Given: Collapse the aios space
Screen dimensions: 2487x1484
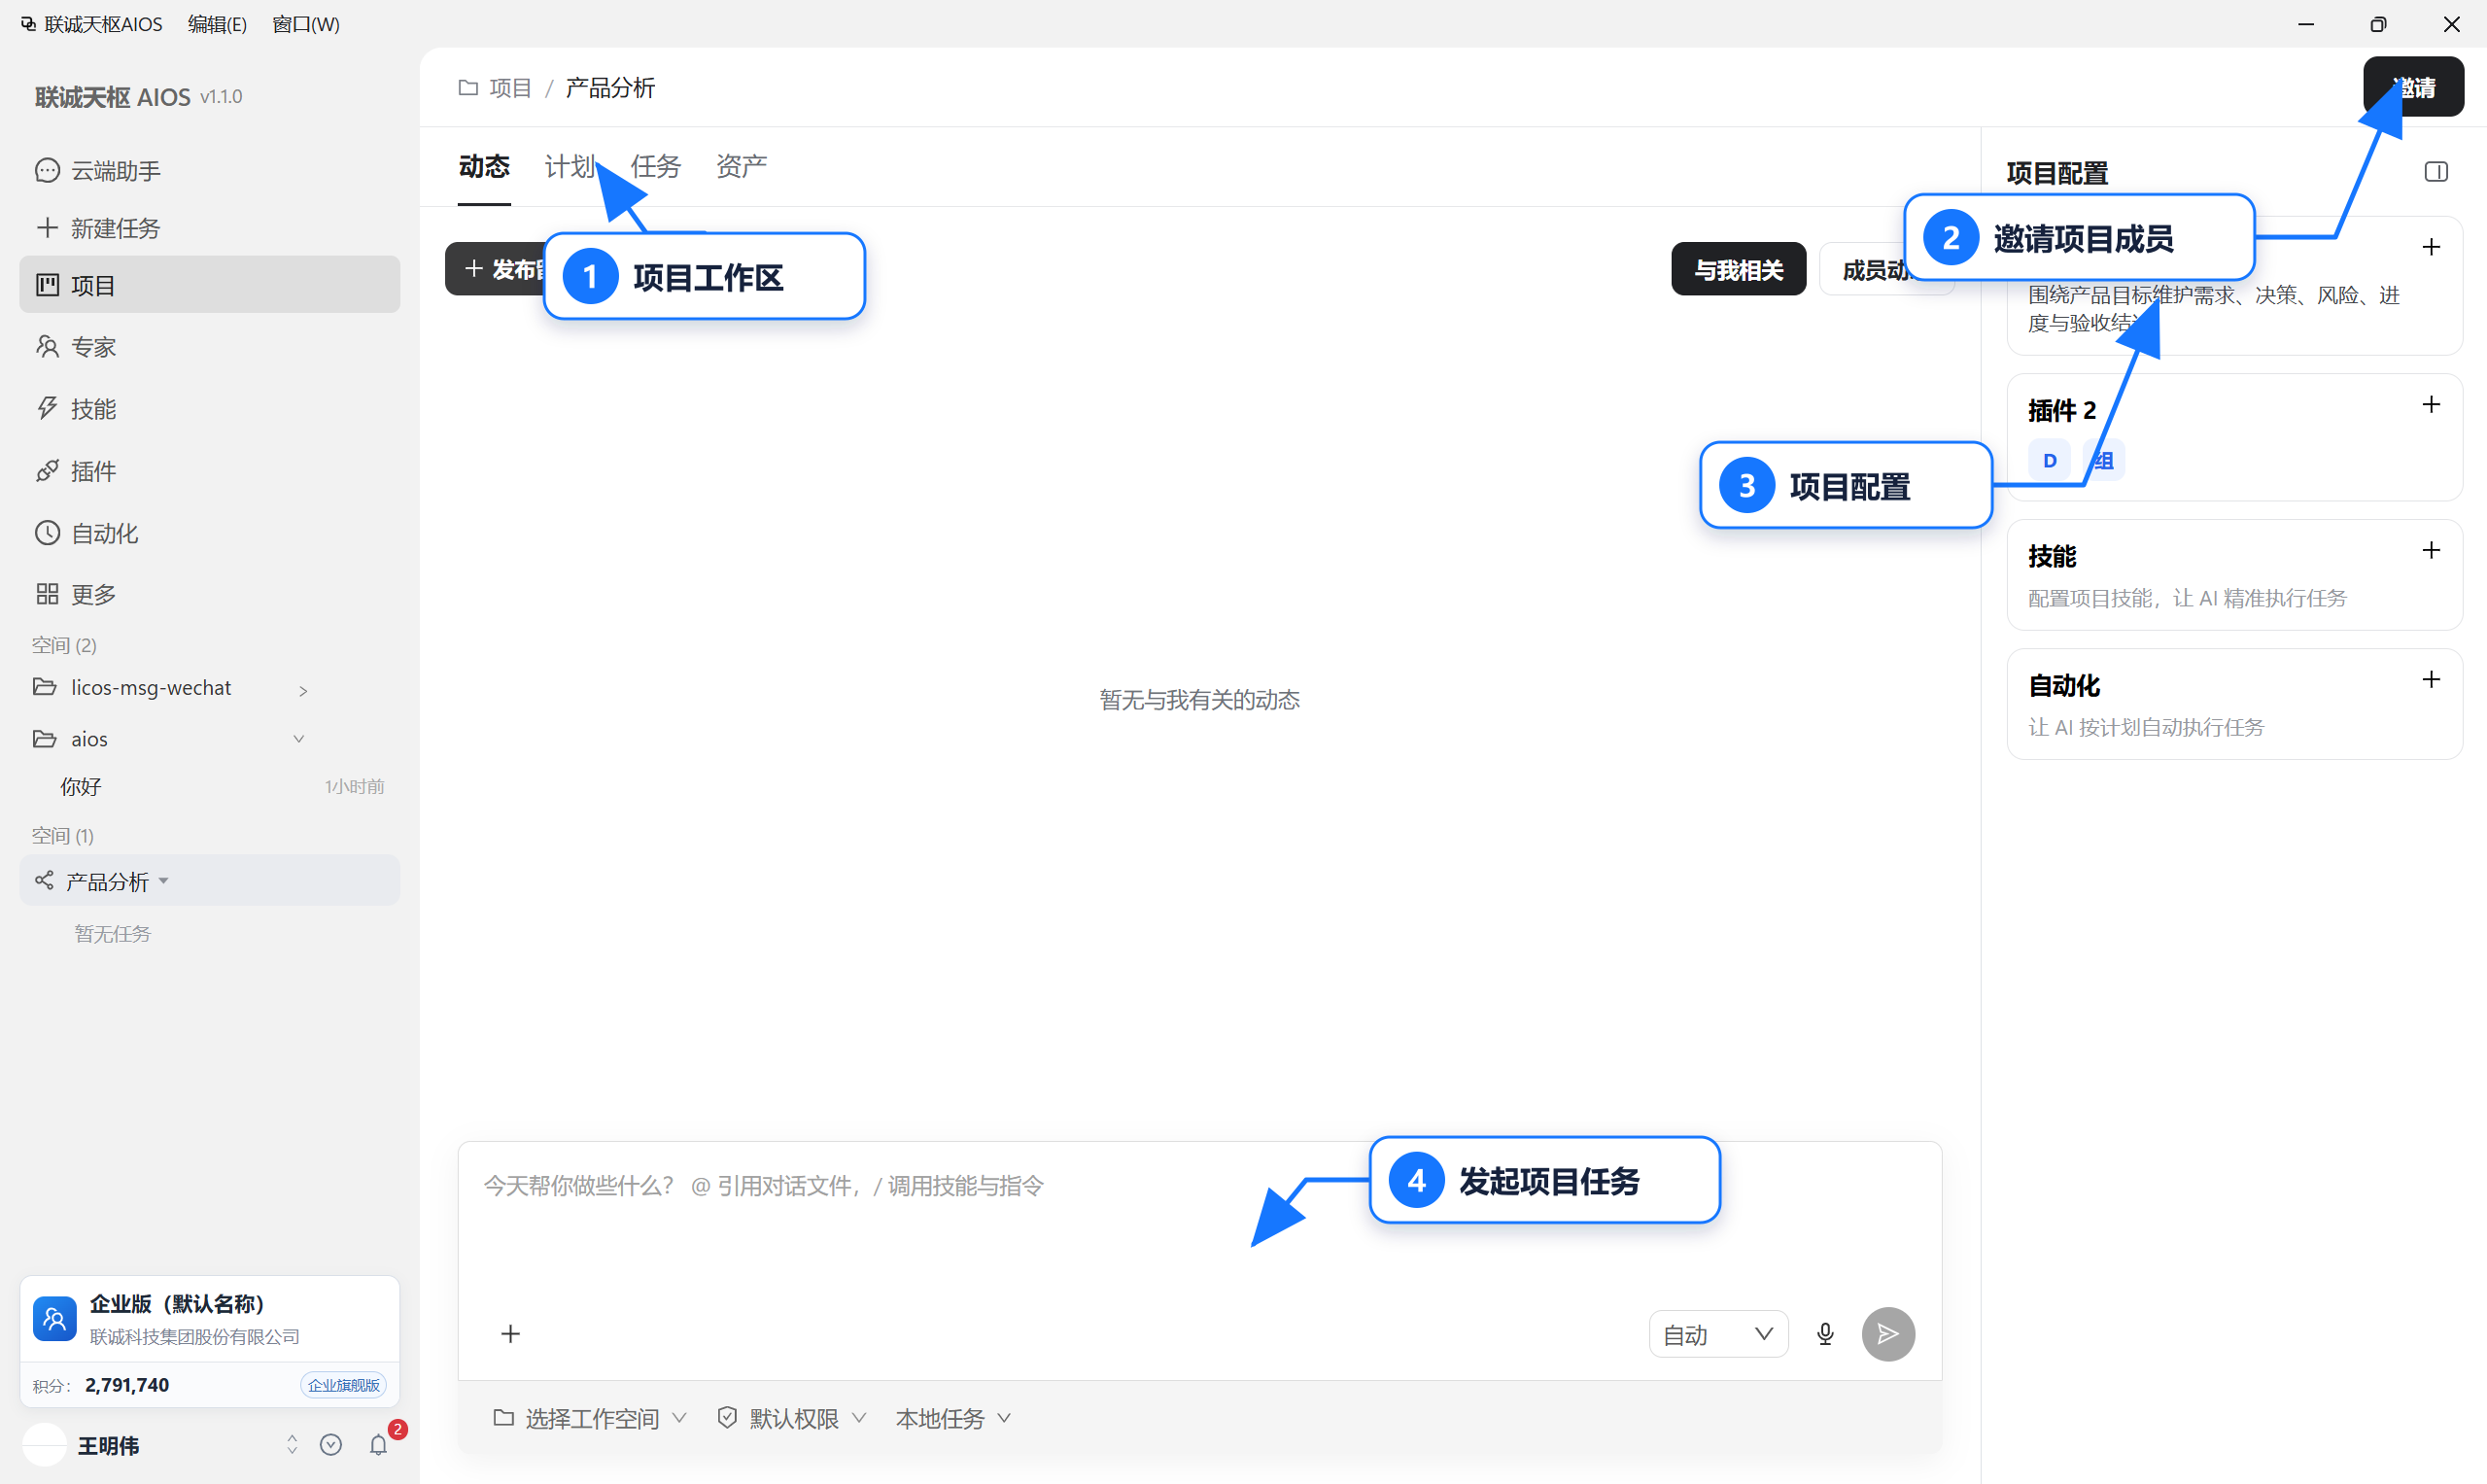Looking at the screenshot, I should point(298,739).
